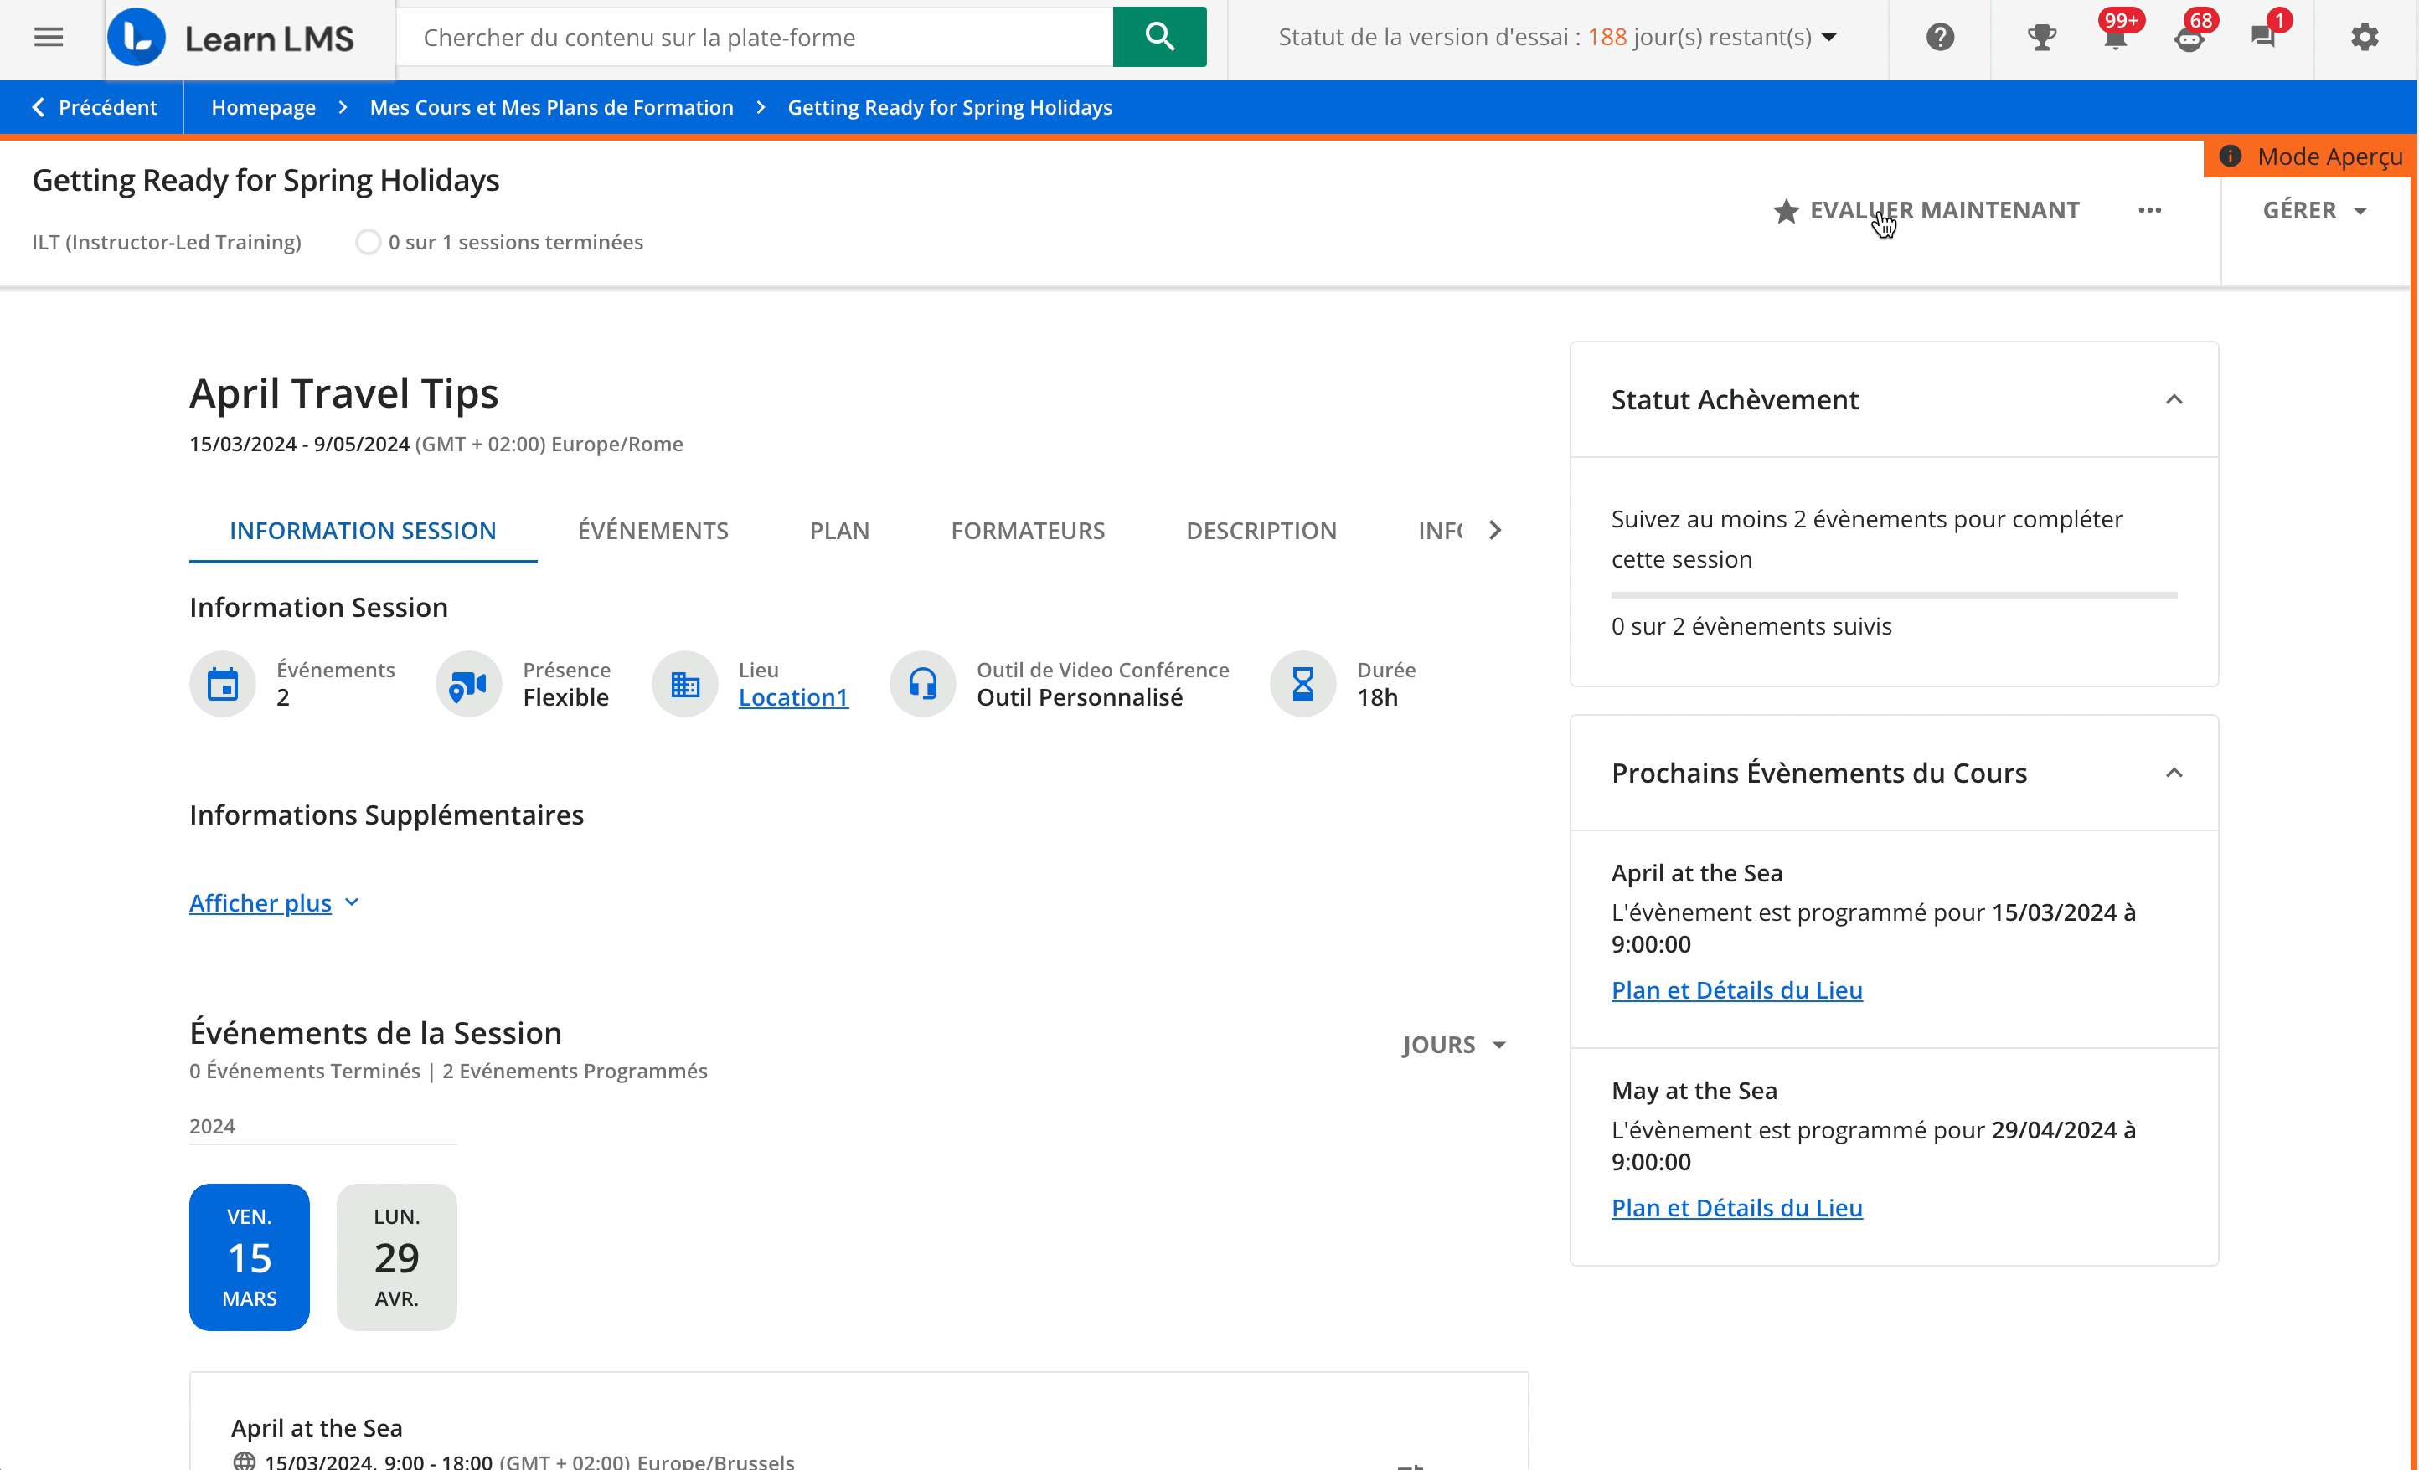Open the chat messages icon
The width and height of the screenshot is (2419, 1470).
2263,38
